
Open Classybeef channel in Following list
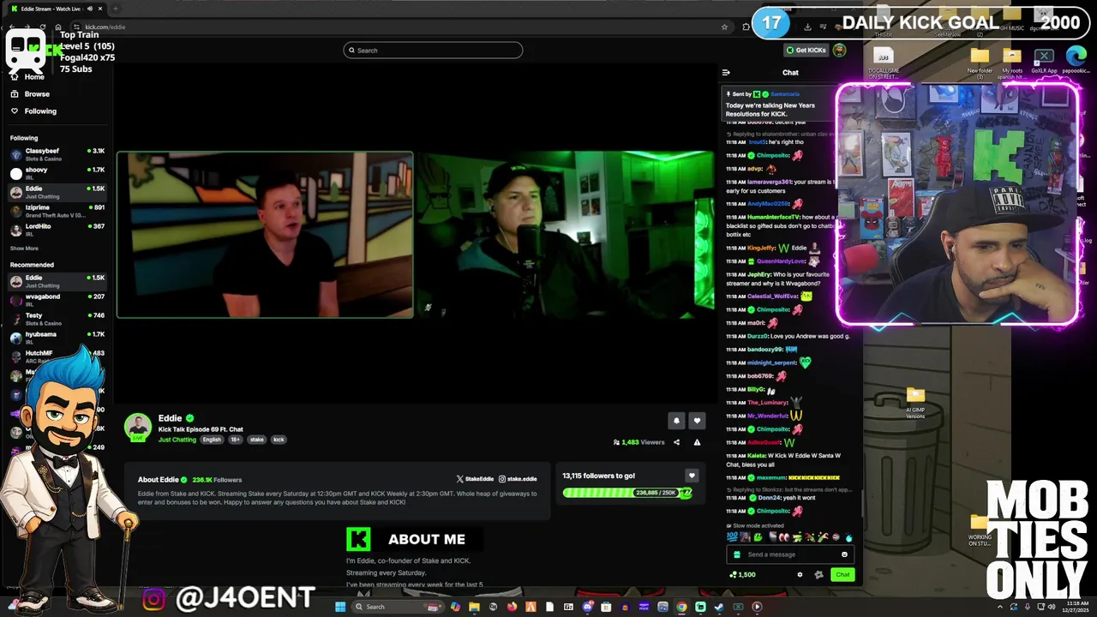pos(57,154)
